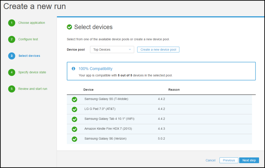Click the green check for Samsung Galaxy S5
The height and width of the screenshot is (168, 265).
(74, 99)
